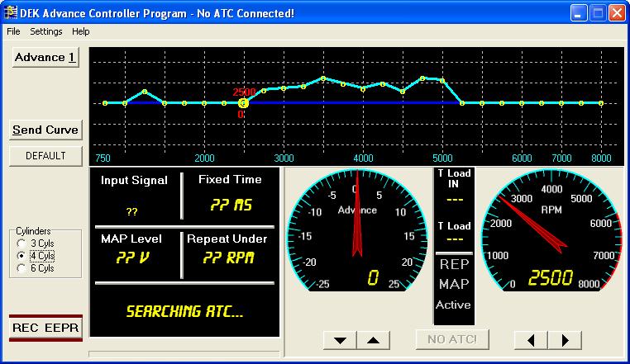Minimize the DEK Advance Controller window
The image size is (630, 364).
click(x=579, y=13)
